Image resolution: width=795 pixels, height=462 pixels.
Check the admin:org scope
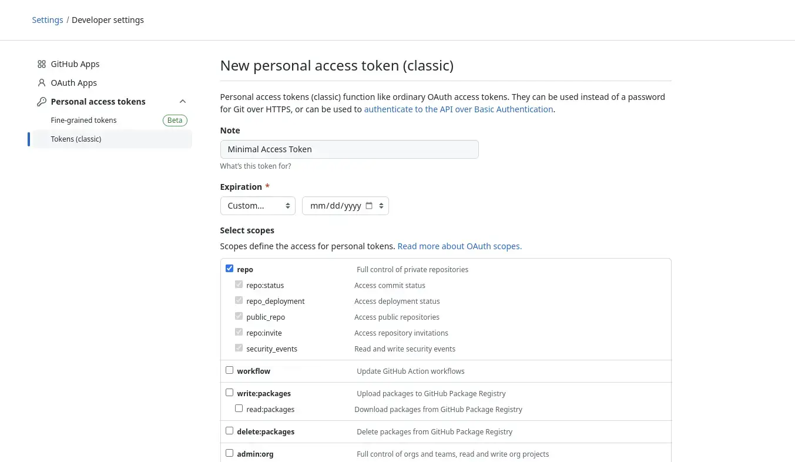(x=229, y=453)
